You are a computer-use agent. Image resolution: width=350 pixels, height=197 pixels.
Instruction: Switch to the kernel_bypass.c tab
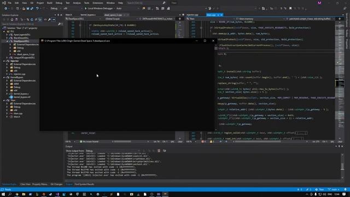point(88,15)
